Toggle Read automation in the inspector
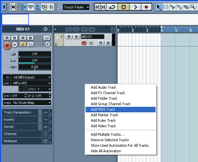Screen dimensions: 198x162 [23, 38]
